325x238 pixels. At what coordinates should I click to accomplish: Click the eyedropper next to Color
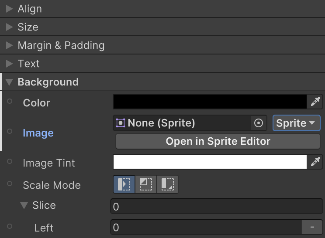(x=315, y=102)
